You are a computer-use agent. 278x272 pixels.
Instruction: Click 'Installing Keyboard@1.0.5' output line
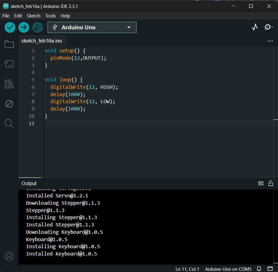63,247
